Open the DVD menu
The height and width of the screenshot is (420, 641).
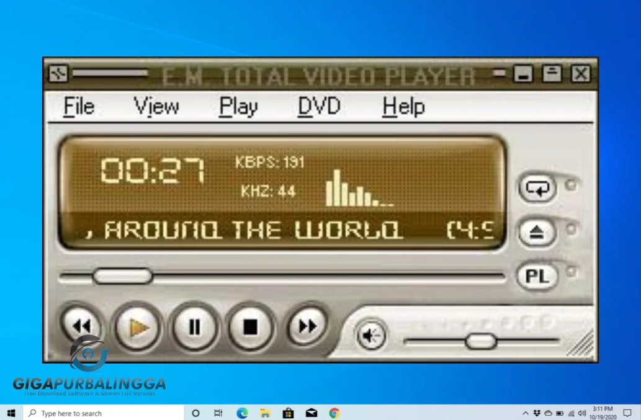(319, 107)
